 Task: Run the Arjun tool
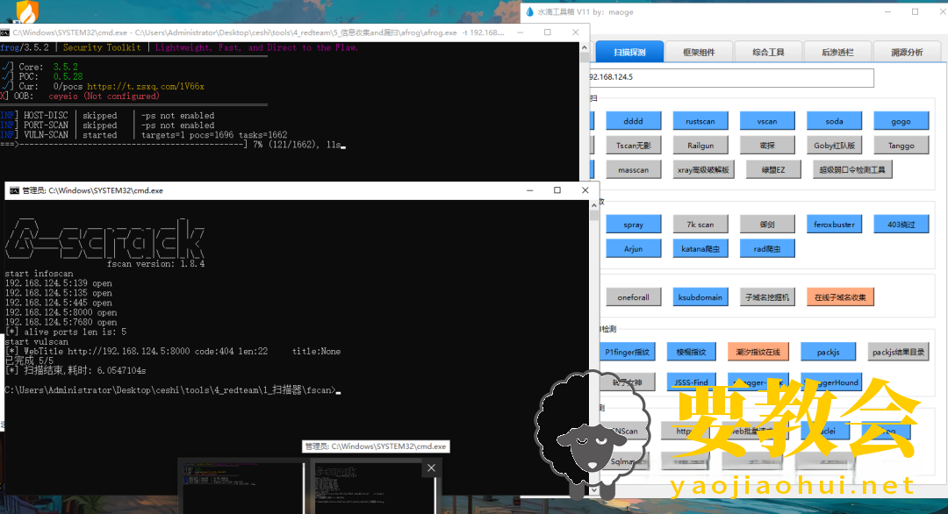(x=633, y=248)
